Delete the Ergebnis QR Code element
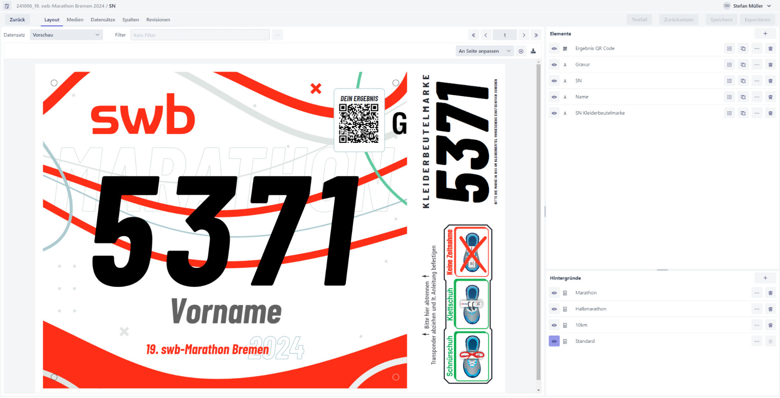780x398 pixels. (x=770, y=49)
